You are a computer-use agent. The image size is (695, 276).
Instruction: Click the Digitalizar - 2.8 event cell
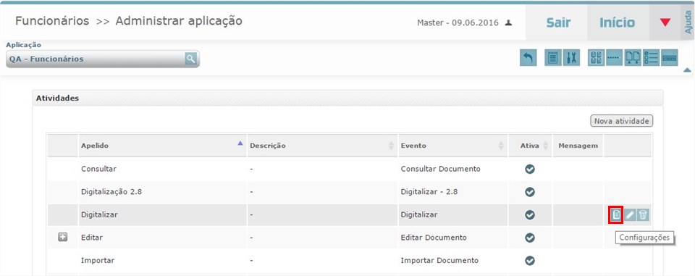[x=429, y=192]
